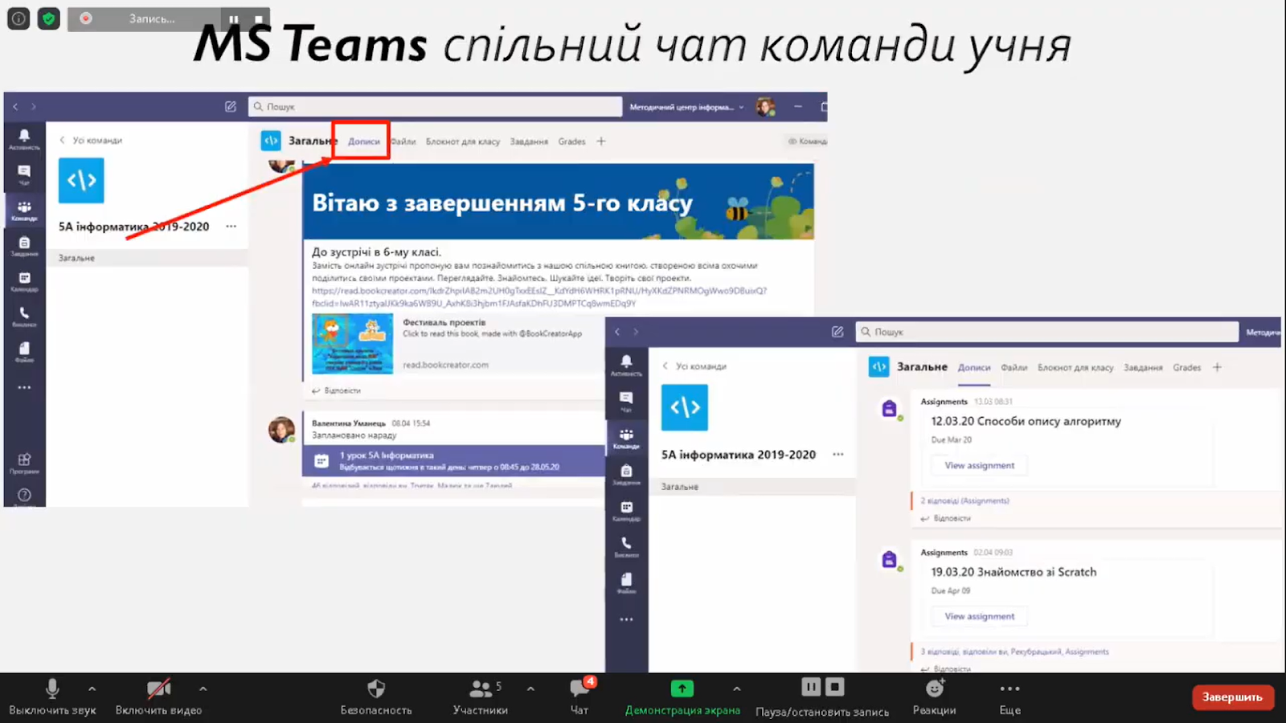The width and height of the screenshot is (1286, 723).
Task: Turn on camera with Включить видео
Action: 158,696
